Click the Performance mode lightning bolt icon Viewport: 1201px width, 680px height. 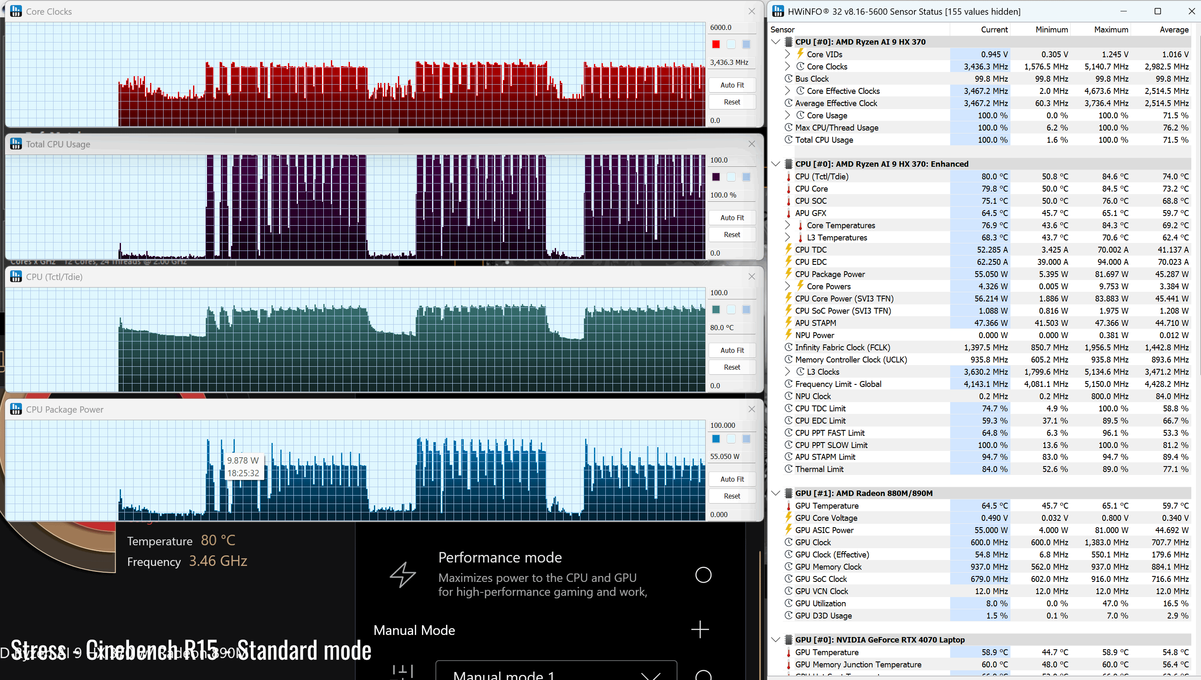403,574
